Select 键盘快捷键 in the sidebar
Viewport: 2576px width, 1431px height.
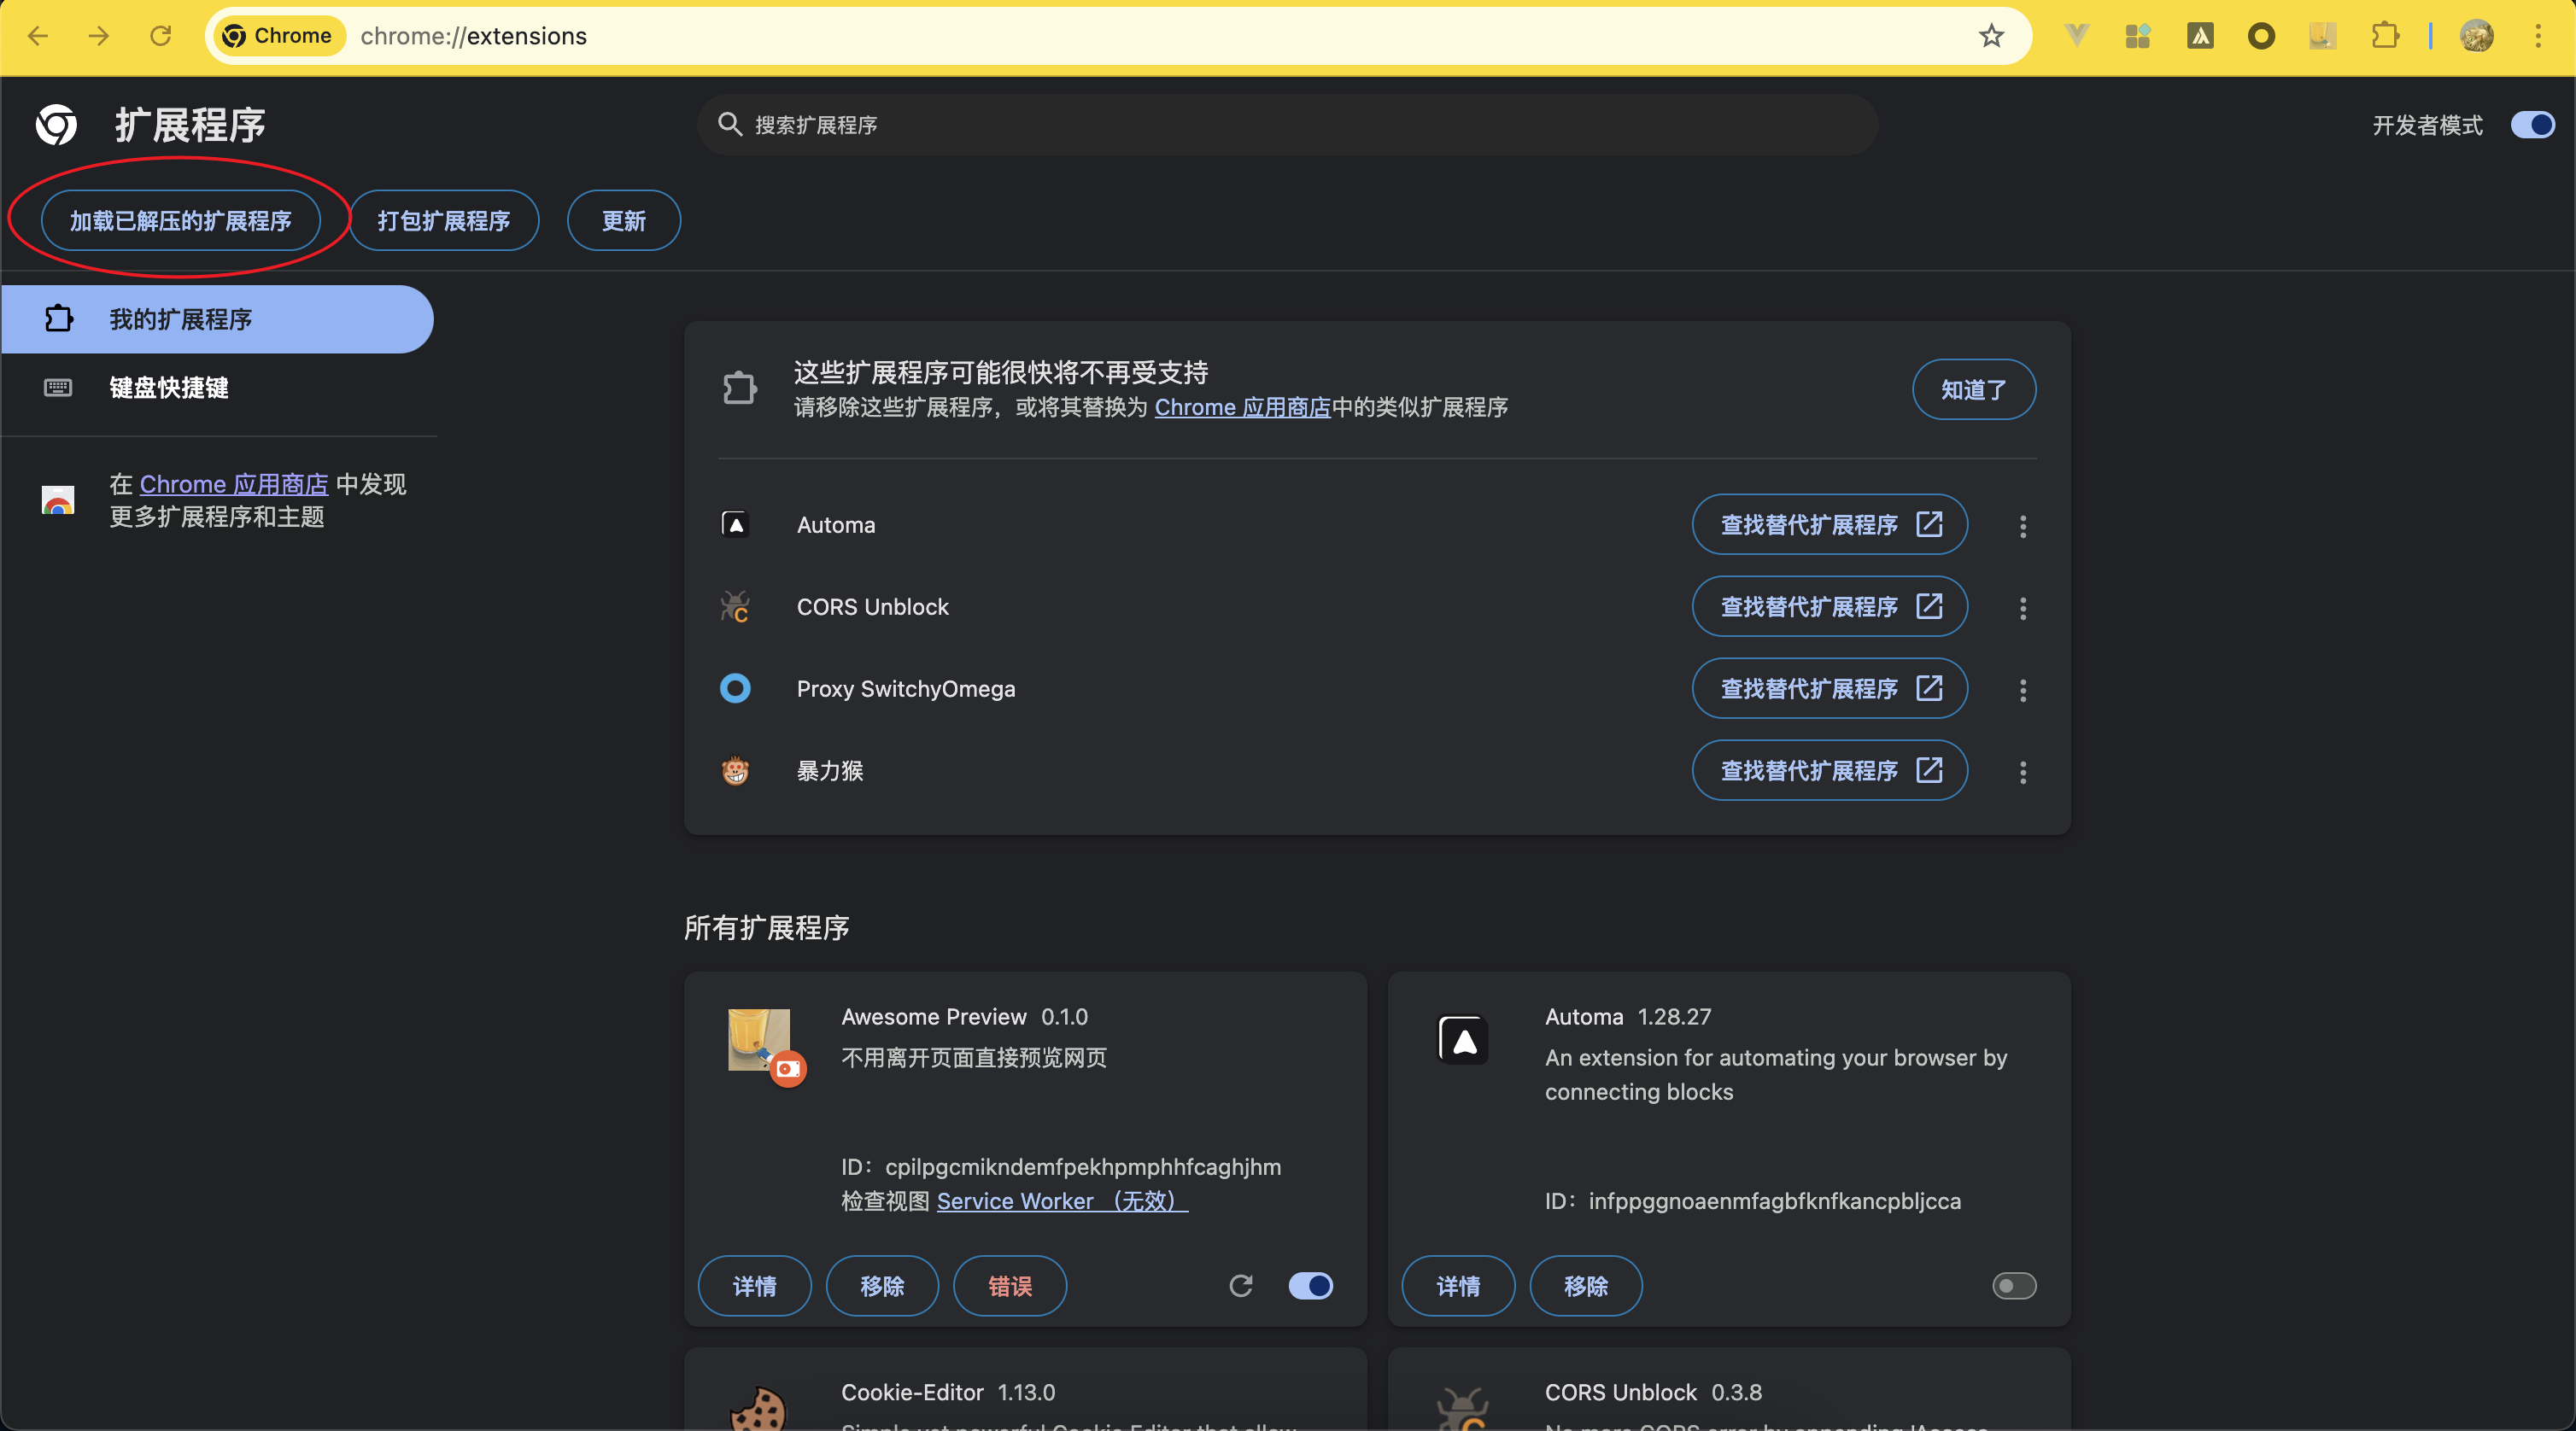tap(168, 388)
